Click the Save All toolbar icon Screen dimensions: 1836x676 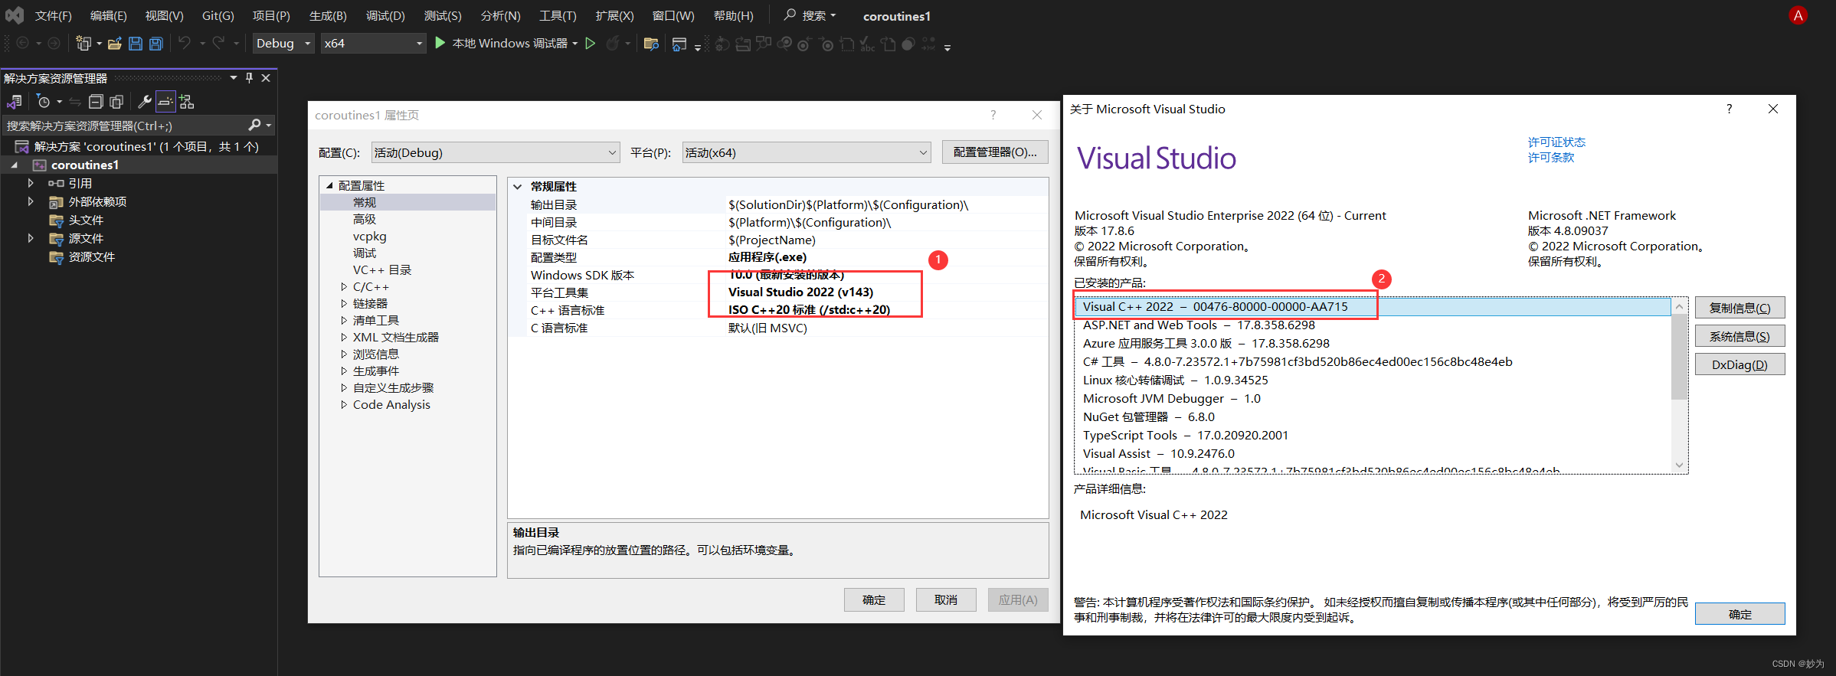156,44
